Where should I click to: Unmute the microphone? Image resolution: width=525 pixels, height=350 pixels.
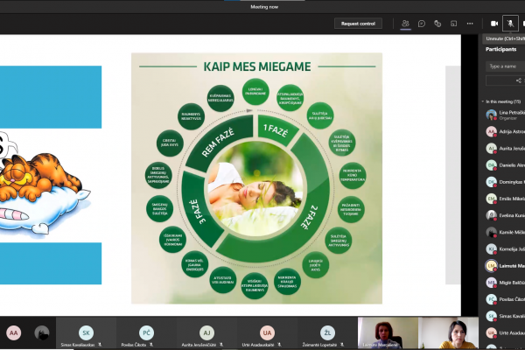pos(510,24)
